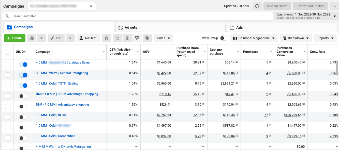Expand the Breakdown dropdown

coord(296,38)
